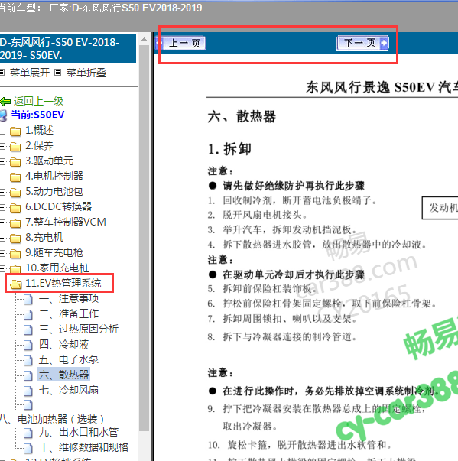Click the 5.动力电池包 tree item label

tap(54, 191)
